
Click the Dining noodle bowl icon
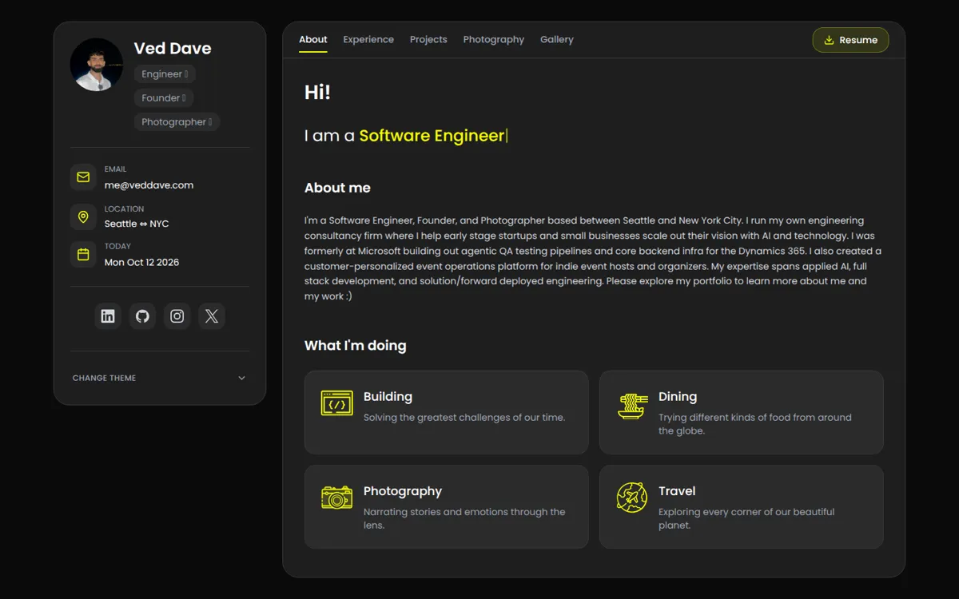tap(632, 405)
